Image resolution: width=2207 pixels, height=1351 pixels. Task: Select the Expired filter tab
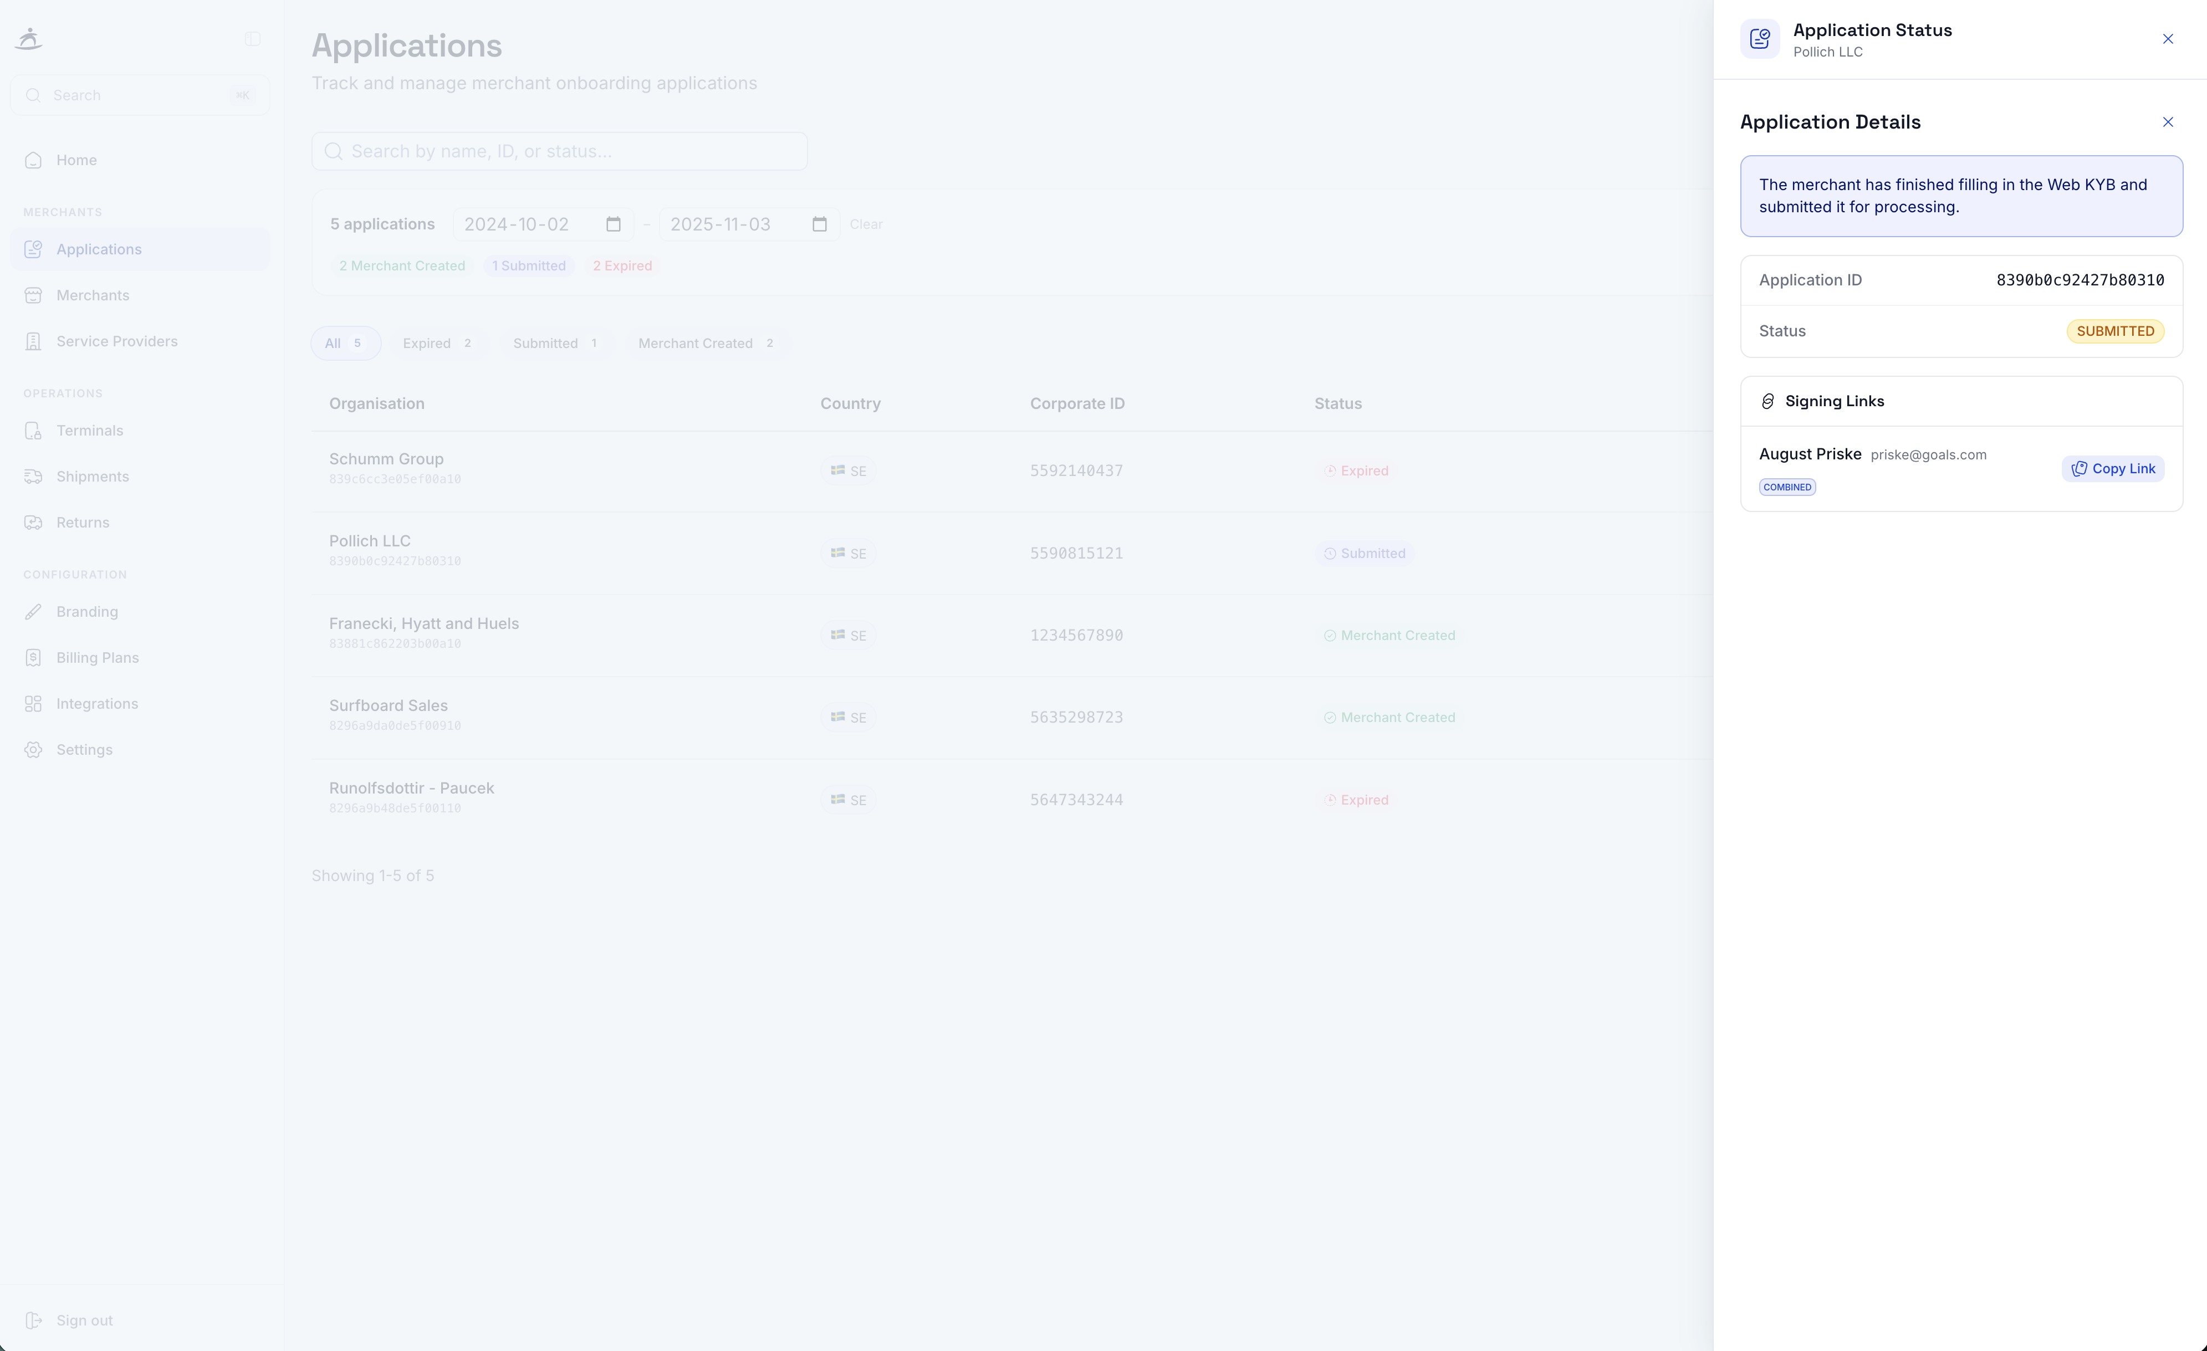point(437,343)
